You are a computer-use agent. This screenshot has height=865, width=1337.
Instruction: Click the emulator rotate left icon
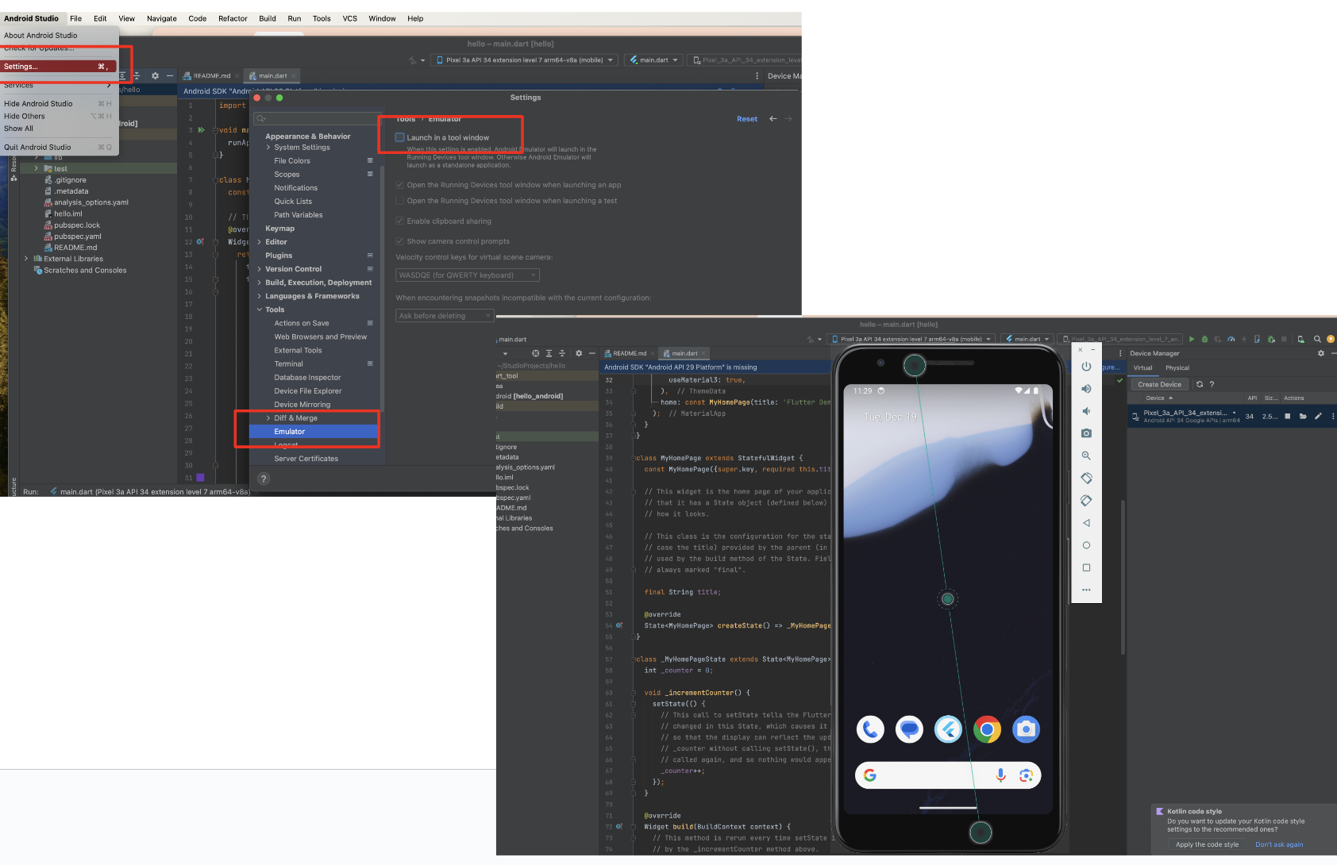tap(1086, 478)
